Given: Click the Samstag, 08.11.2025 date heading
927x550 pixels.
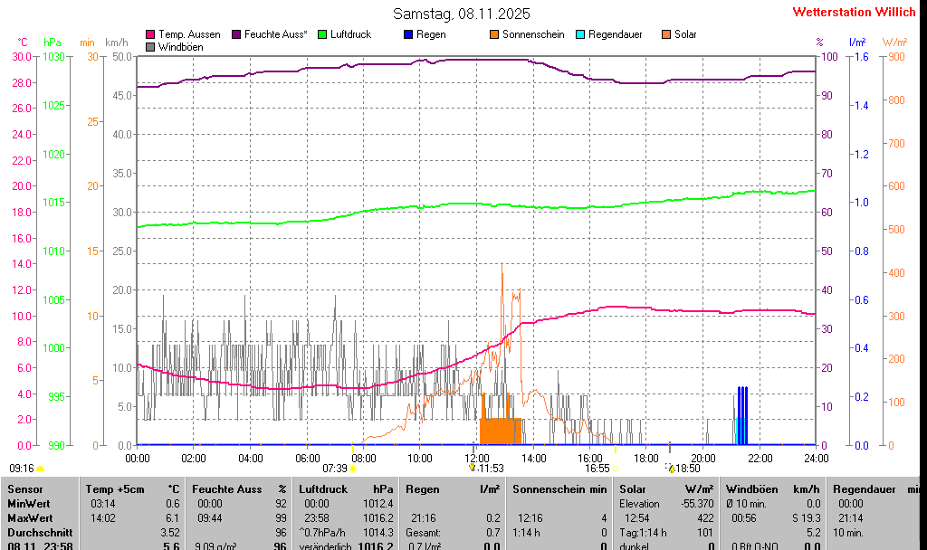Looking at the screenshot, I should pyautogui.click(x=462, y=14).
